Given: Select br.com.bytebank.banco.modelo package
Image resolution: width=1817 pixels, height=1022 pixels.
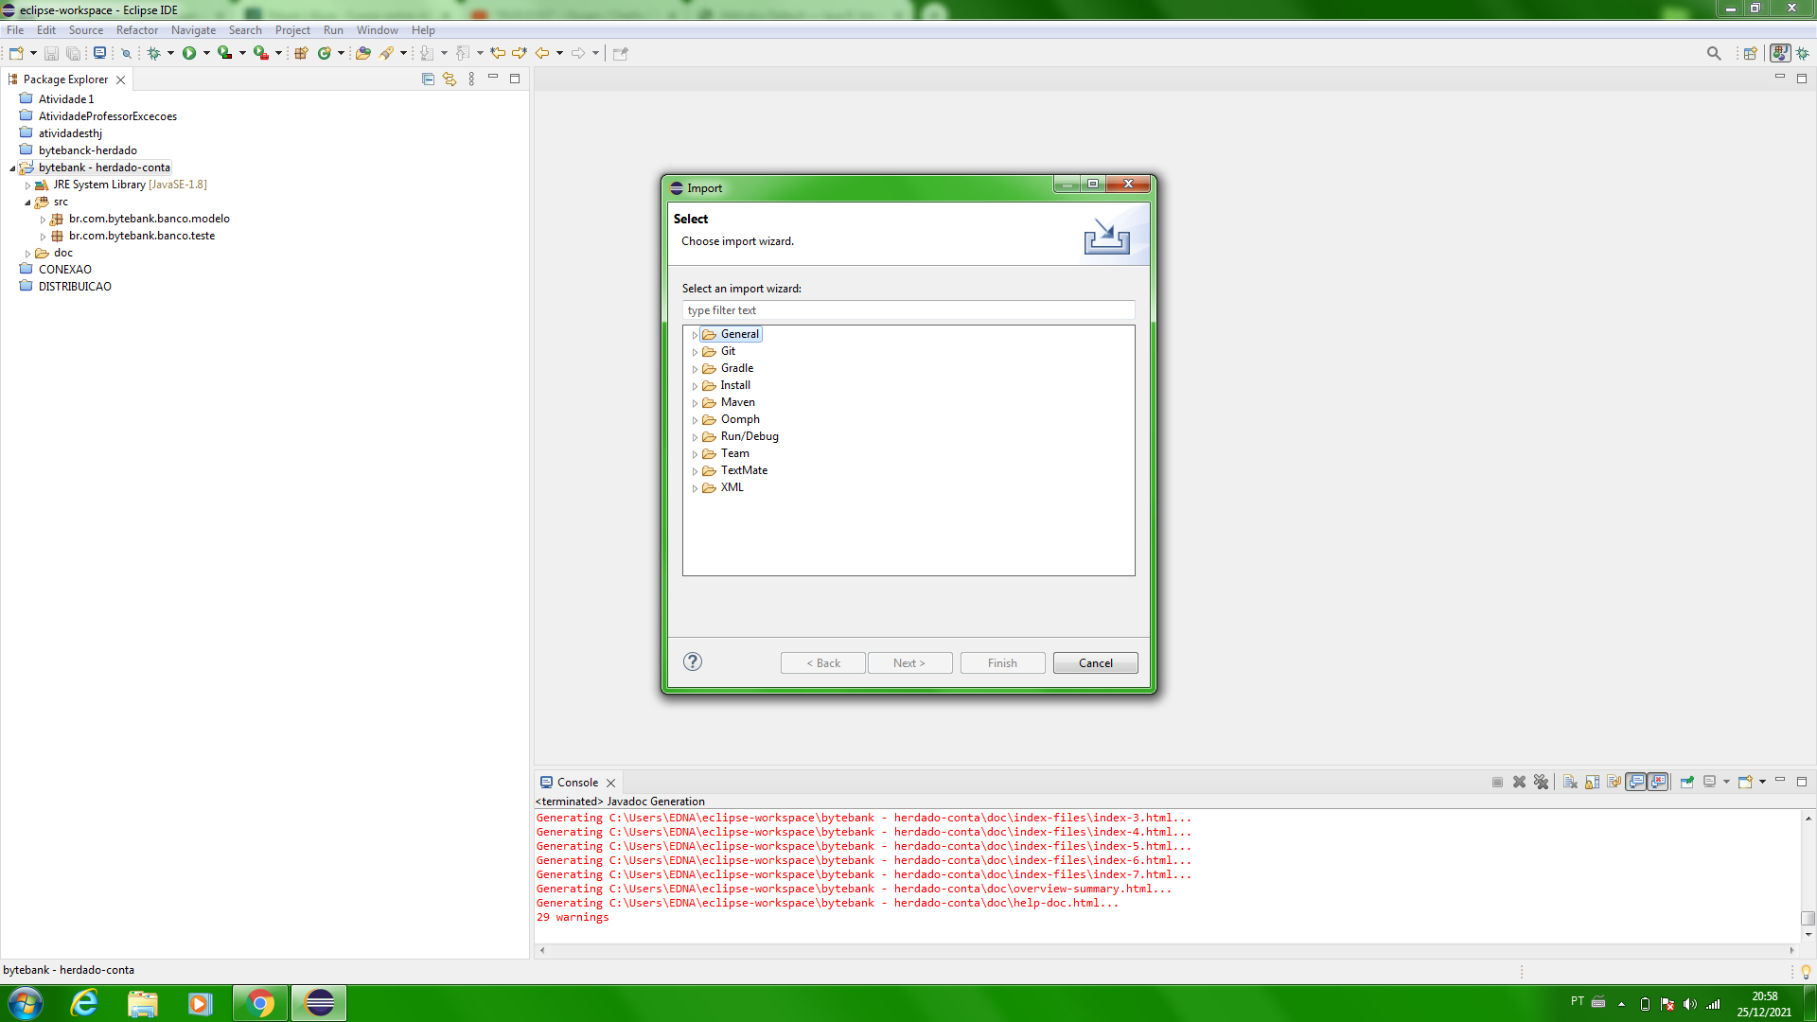Looking at the screenshot, I should (x=150, y=219).
